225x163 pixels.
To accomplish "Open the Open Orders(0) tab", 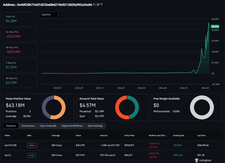I will (48, 126).
